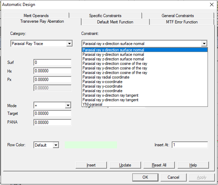Click the Target value field
The width and height of the screenshot is (218, 185).
tap(53, 113)
